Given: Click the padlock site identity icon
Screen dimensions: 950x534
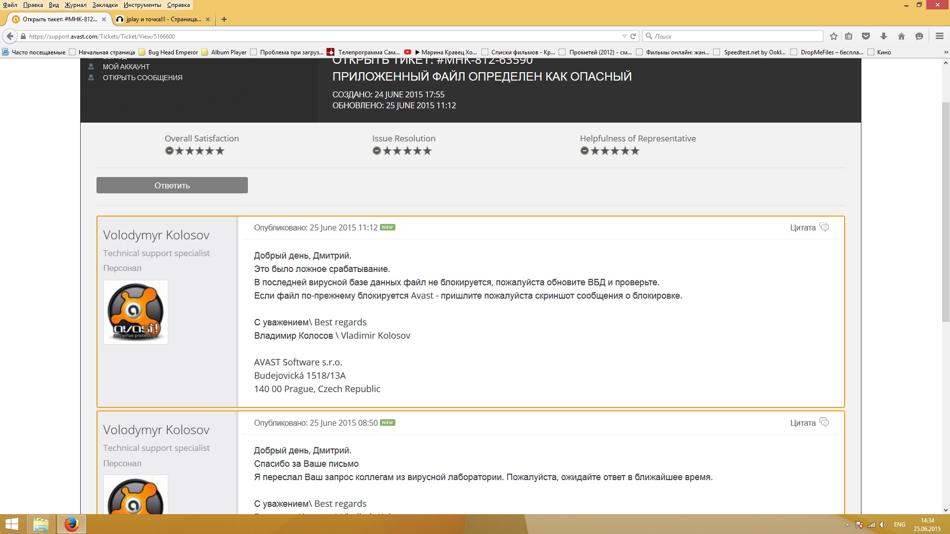Looking at the screenshot, I should (23, 36).
